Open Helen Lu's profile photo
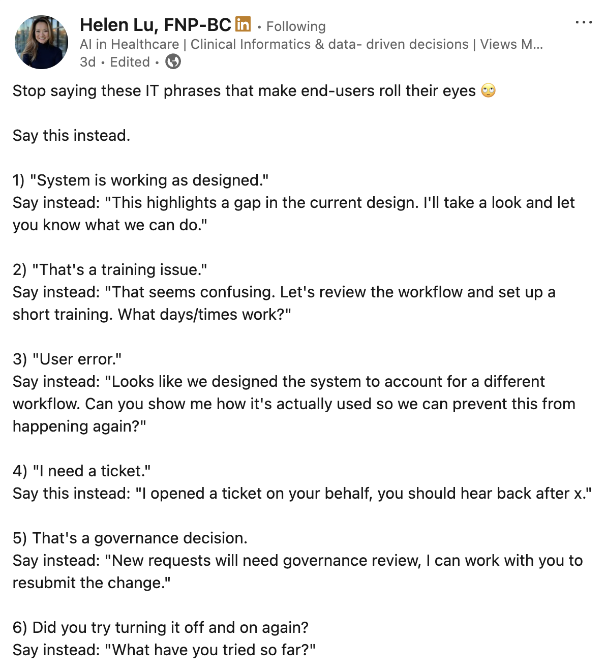This screenshot has width=606, height=671. coord(41,42)
